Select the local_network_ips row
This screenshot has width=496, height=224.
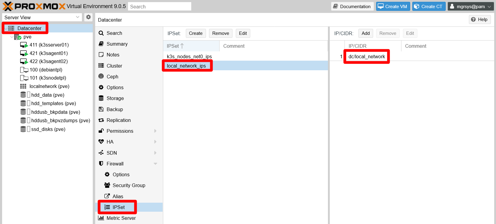coord(245,66)
